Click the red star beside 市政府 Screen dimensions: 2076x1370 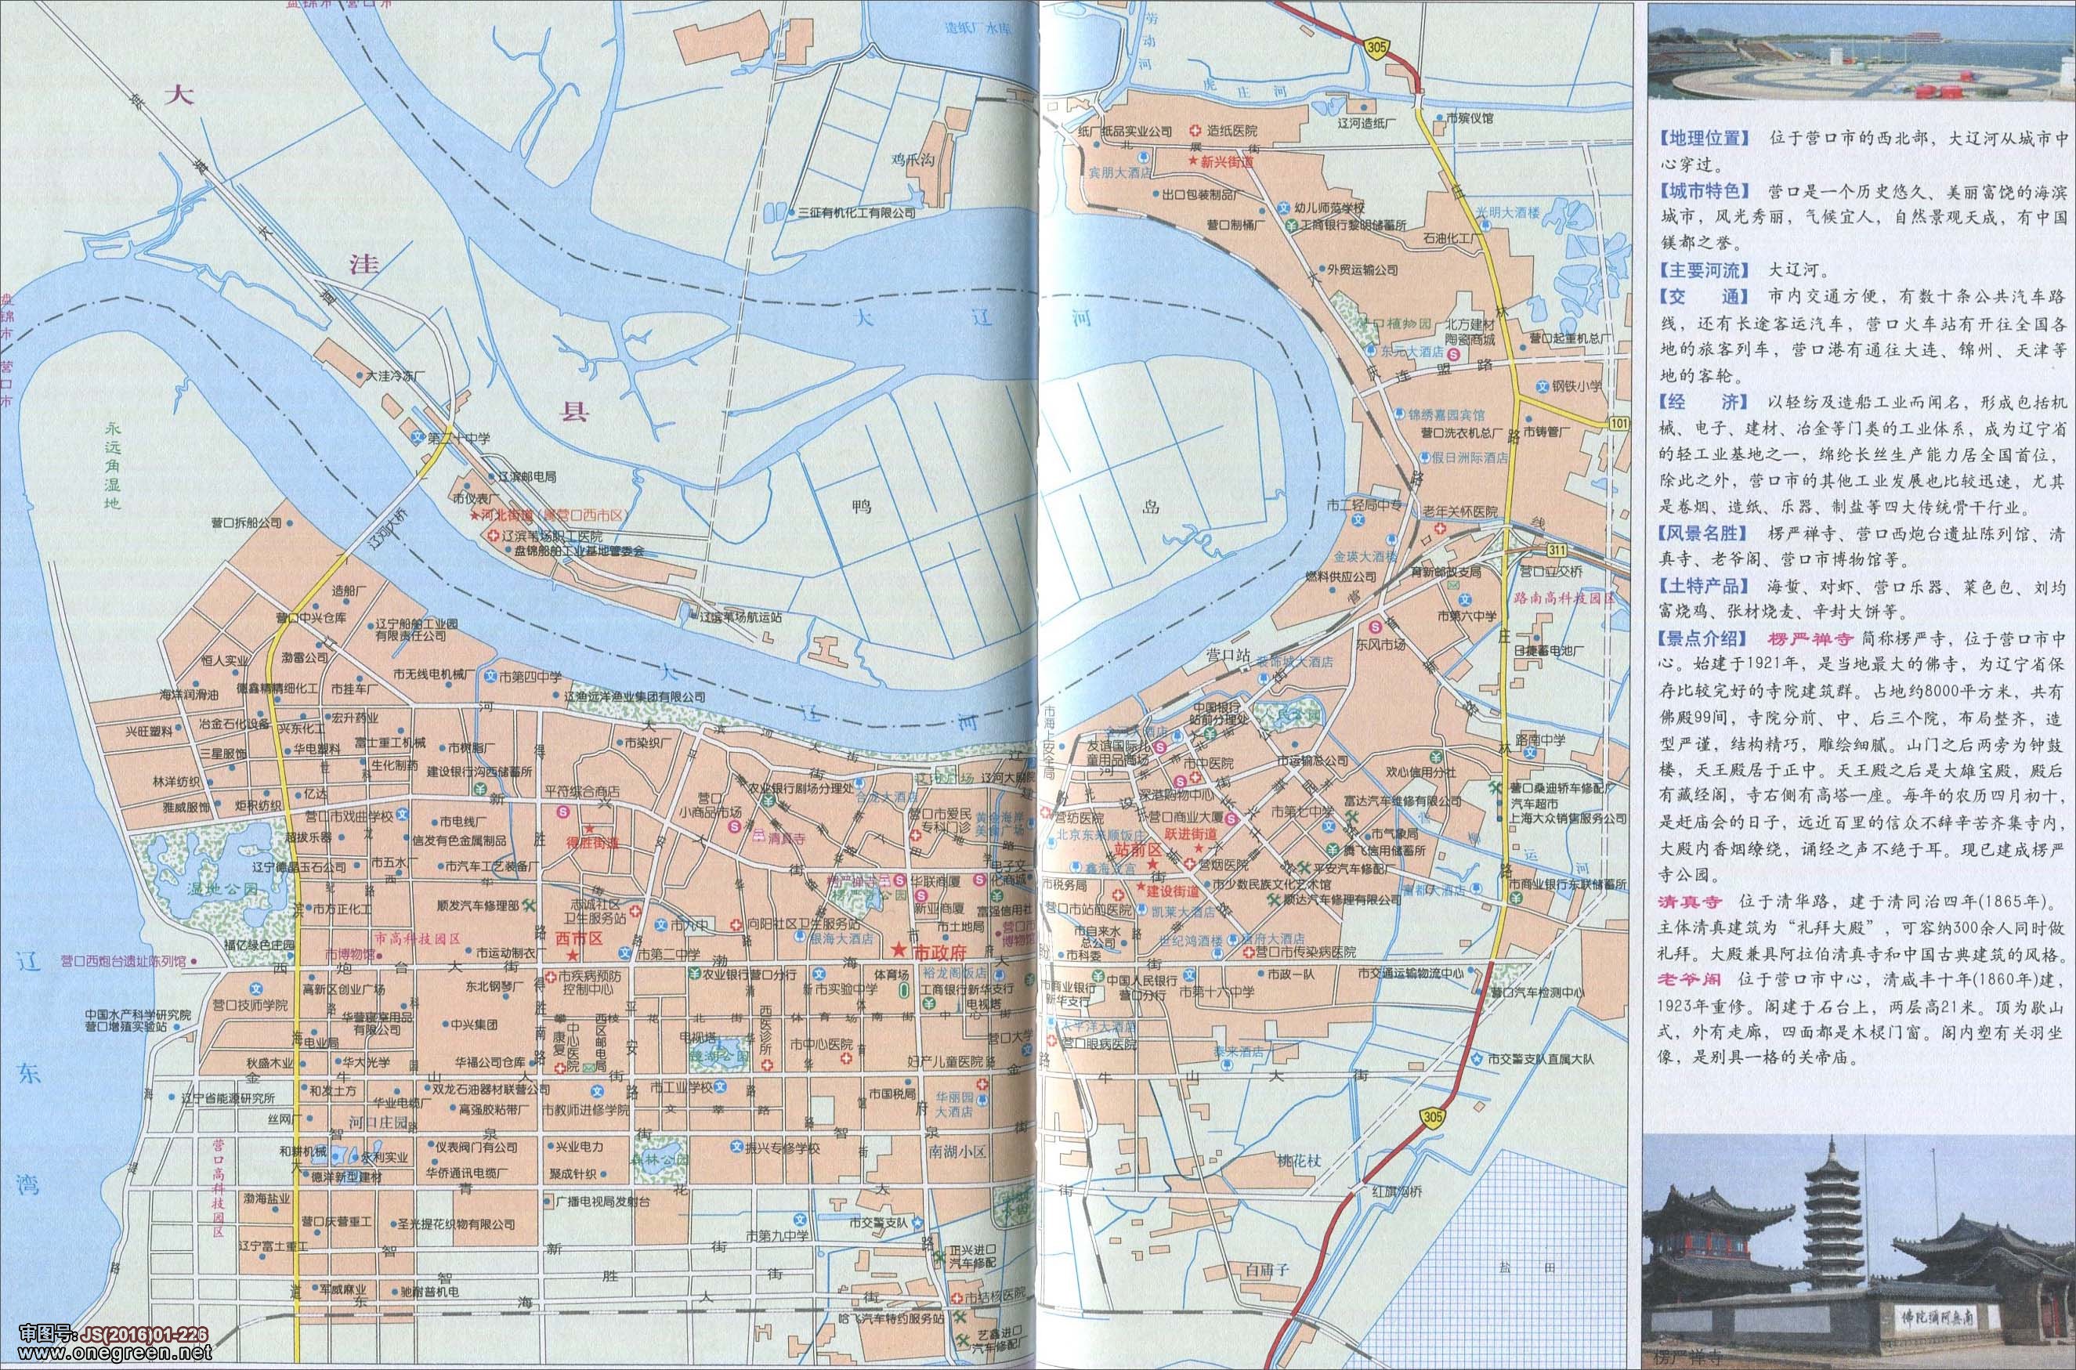click(900, 949)
